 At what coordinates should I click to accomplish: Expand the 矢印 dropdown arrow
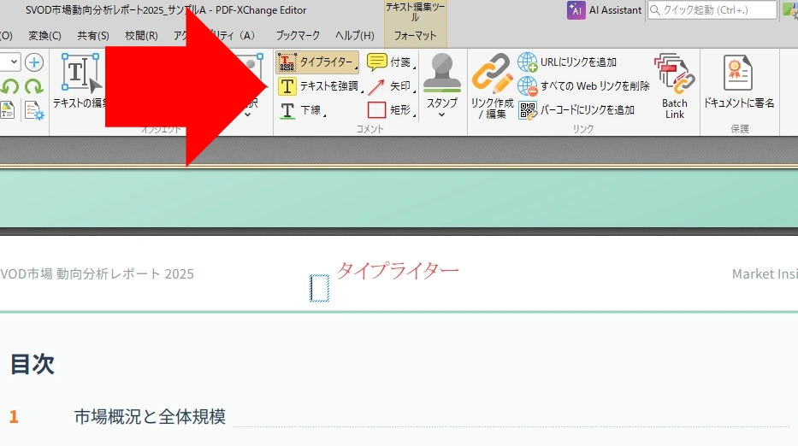click(x=414, y=91)
